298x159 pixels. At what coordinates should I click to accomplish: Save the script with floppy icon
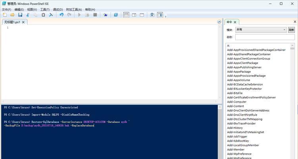[x=20, y=15]
